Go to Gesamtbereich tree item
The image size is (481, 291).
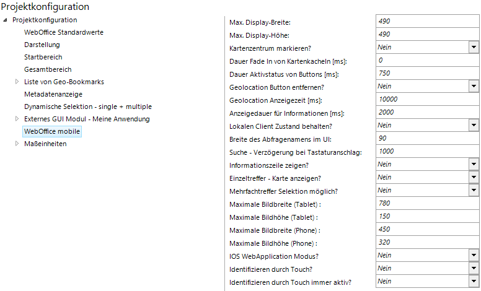click(47, 69)
